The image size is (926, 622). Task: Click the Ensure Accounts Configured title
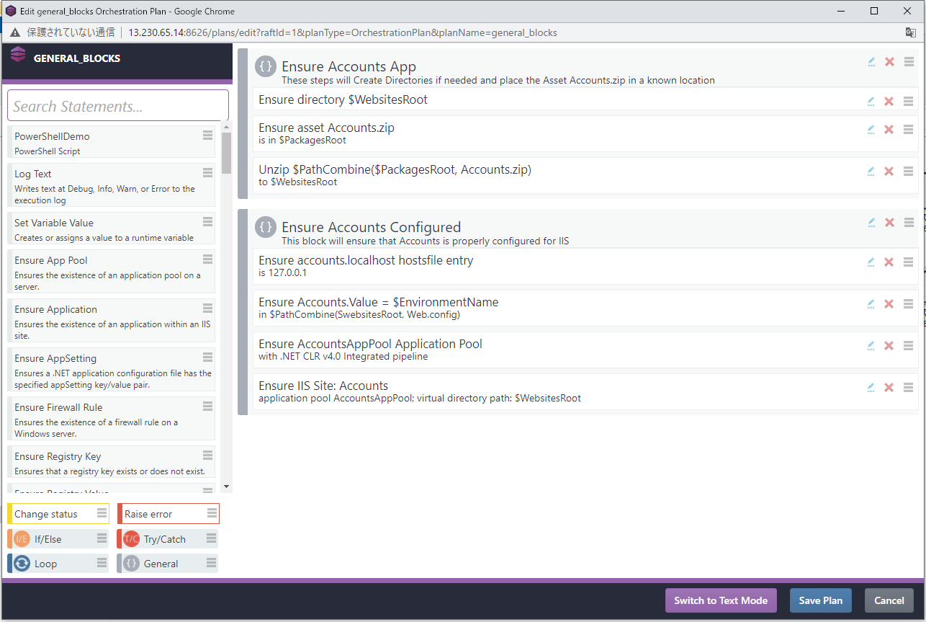click(x=371, y=227)
